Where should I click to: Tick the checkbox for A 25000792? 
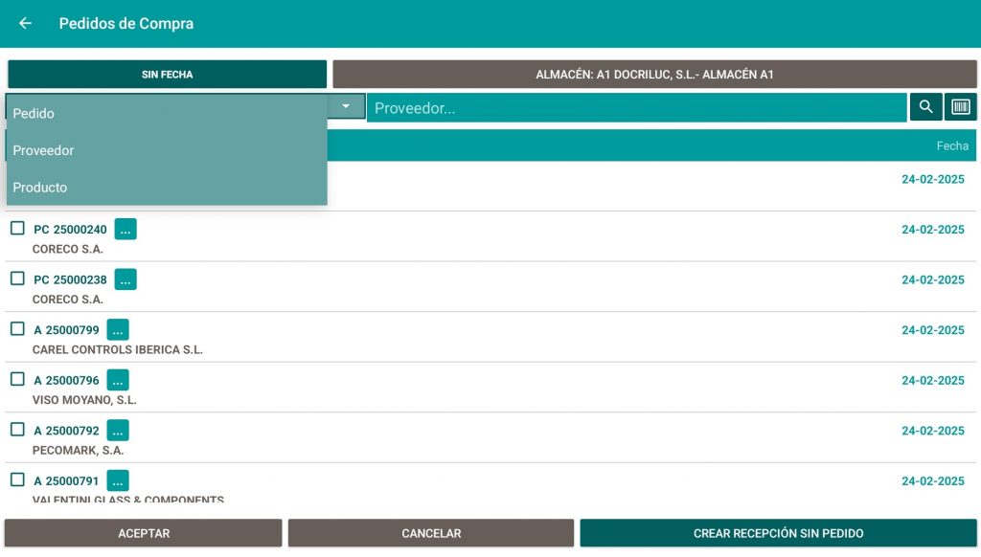point(17,430)
